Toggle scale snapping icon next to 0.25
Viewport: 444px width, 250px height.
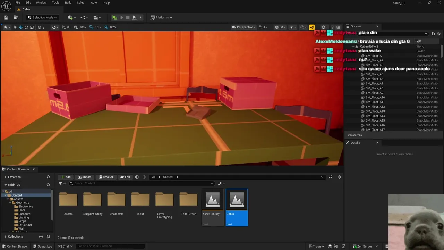[x=106, y=27]
